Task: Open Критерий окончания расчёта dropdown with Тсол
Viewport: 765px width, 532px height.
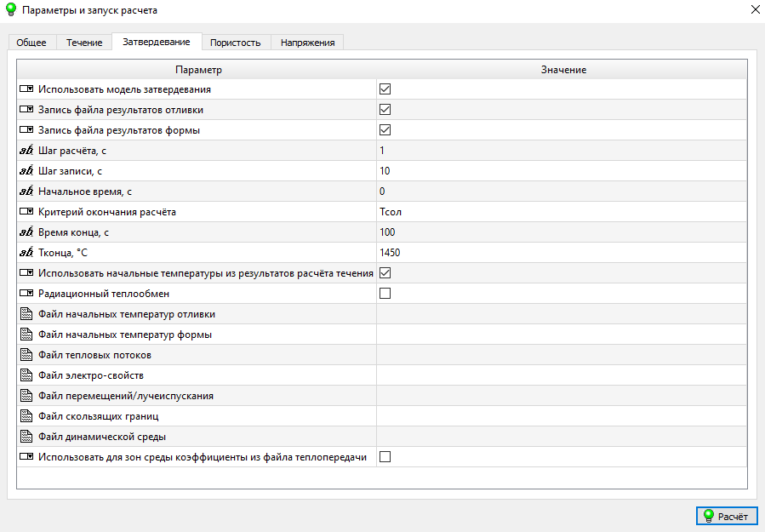Action: (x=561, y=212)
